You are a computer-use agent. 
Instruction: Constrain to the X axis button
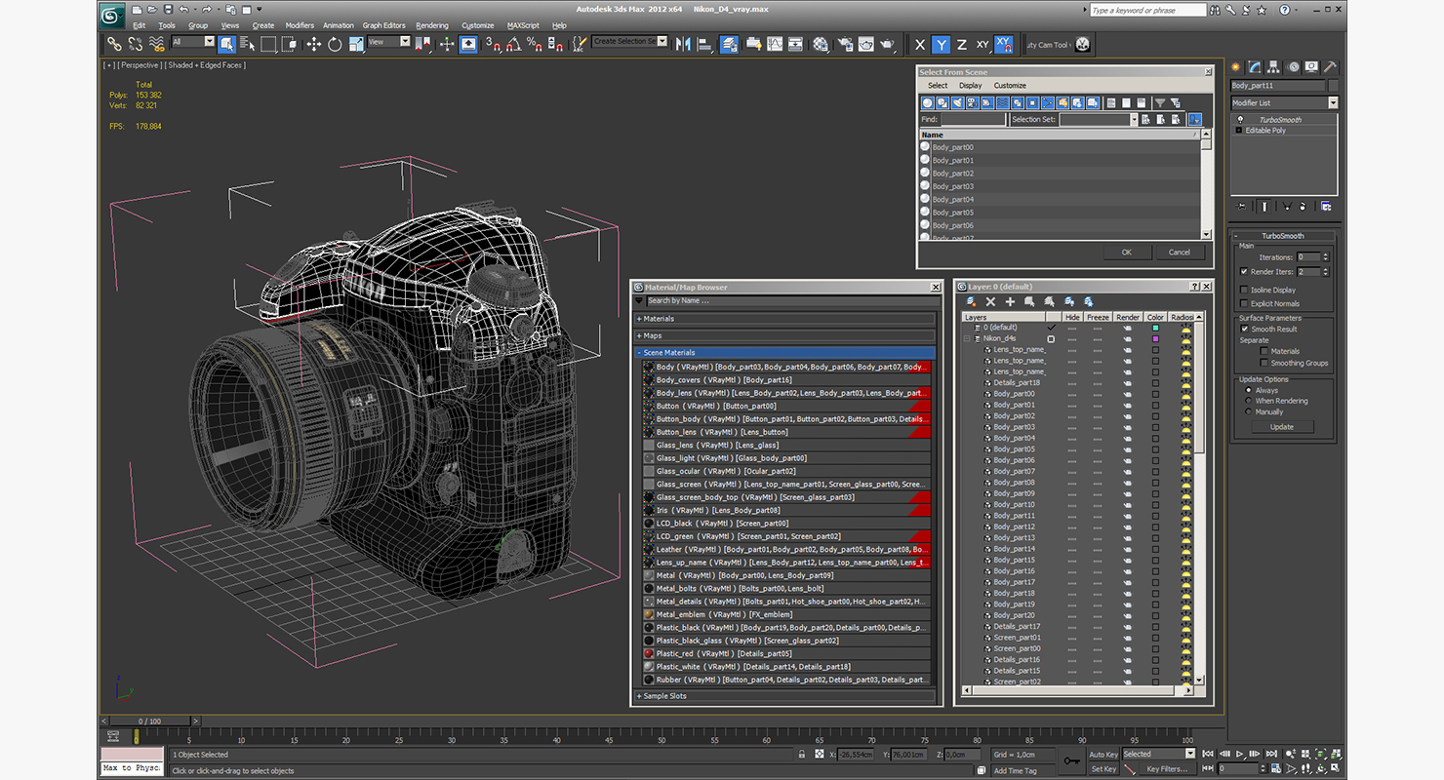click(920, 44)
